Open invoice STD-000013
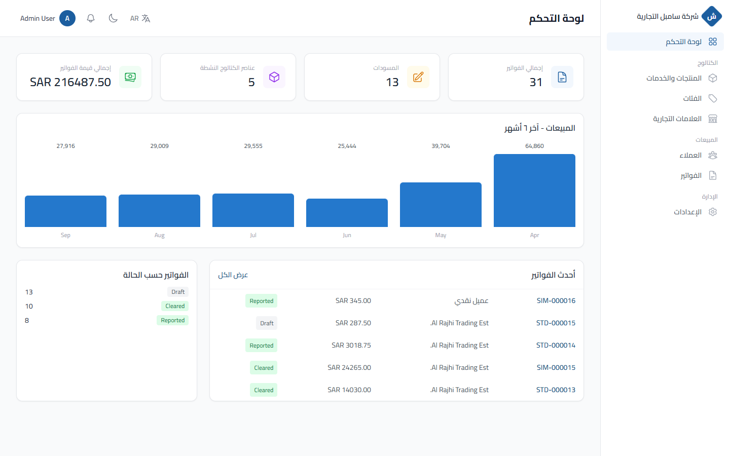 click(x=556, y=390)
